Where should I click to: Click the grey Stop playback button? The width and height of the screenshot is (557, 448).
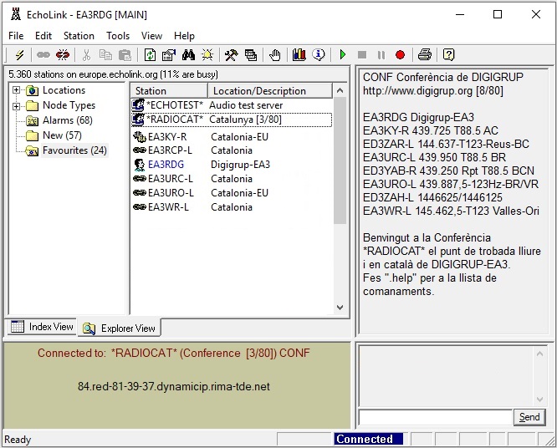click(x=362, y=54)
